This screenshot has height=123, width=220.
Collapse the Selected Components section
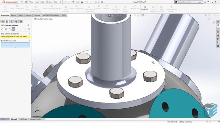[x=30, y=41]
